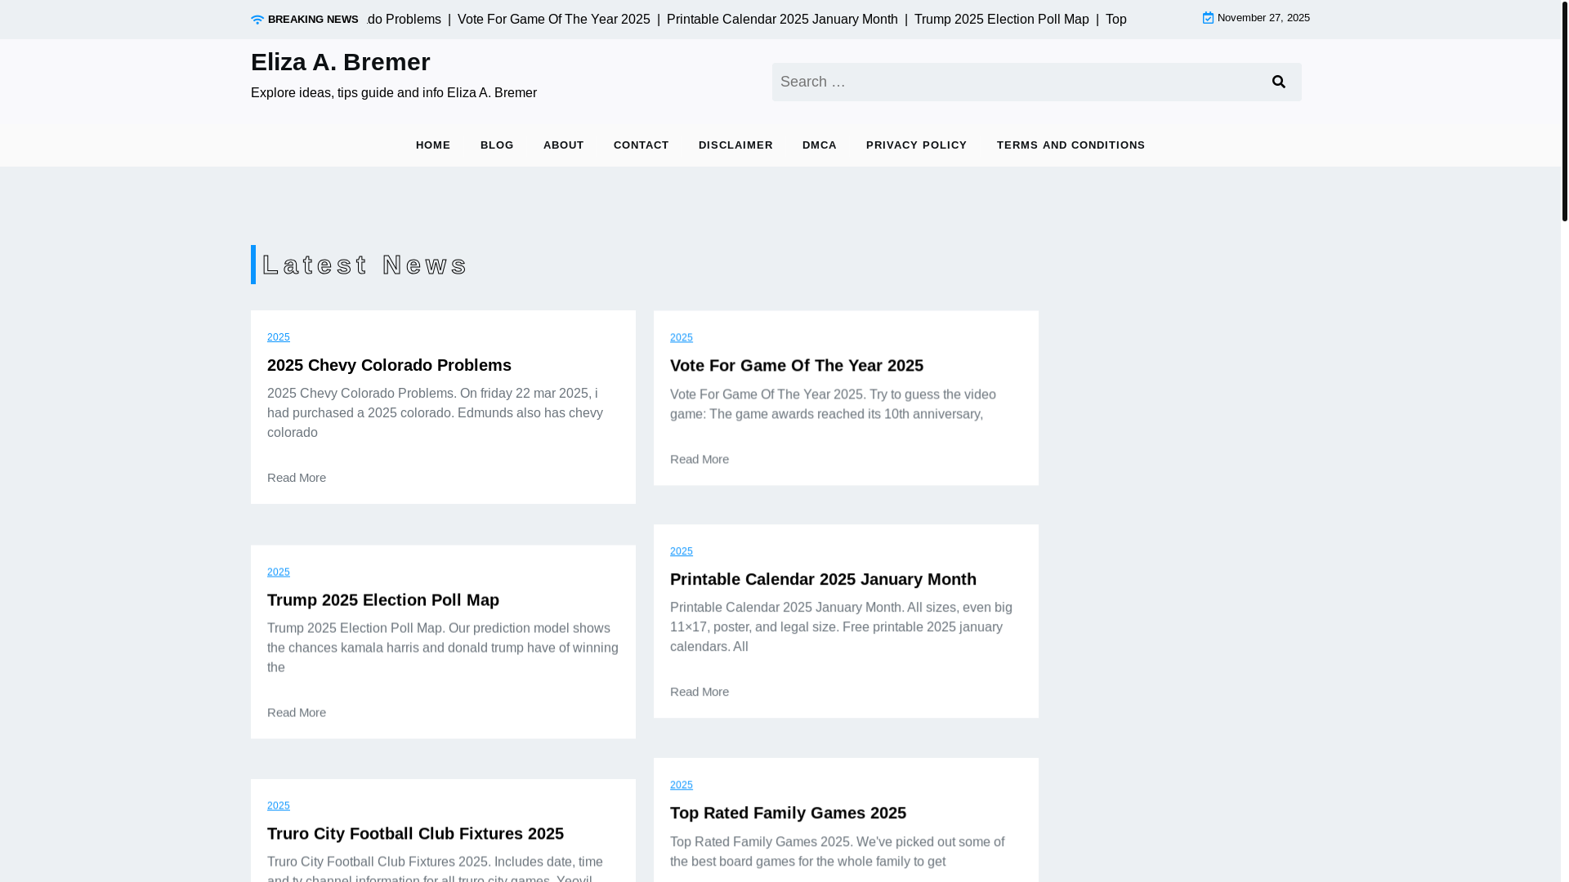Open the DMCA page

pos(820,145)
